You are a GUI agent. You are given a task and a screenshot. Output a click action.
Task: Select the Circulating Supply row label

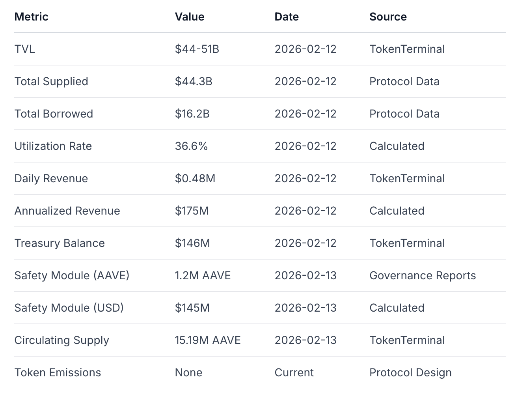(61, 340)
